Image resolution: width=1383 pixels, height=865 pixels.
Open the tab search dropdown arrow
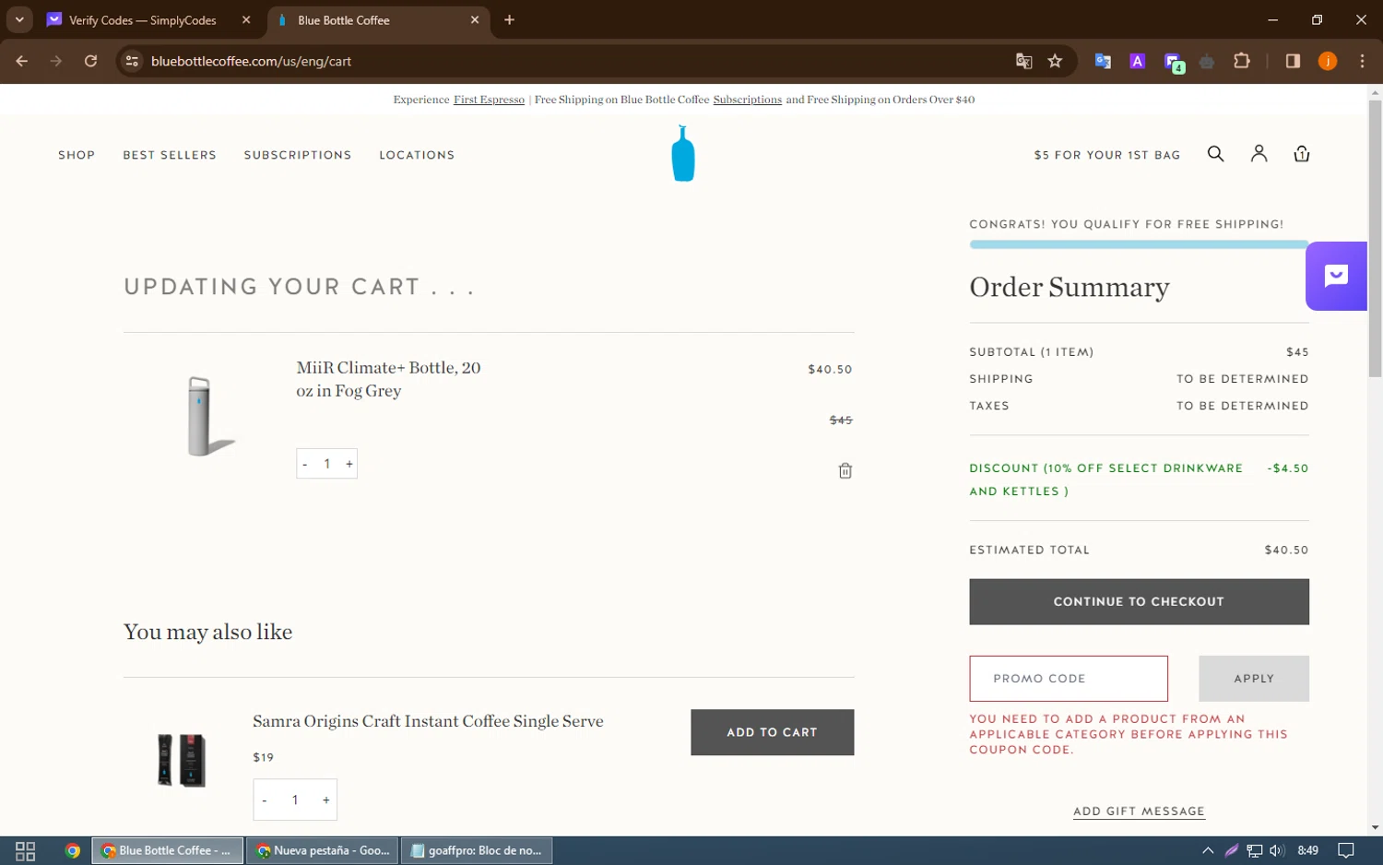[x=19, y=19]
